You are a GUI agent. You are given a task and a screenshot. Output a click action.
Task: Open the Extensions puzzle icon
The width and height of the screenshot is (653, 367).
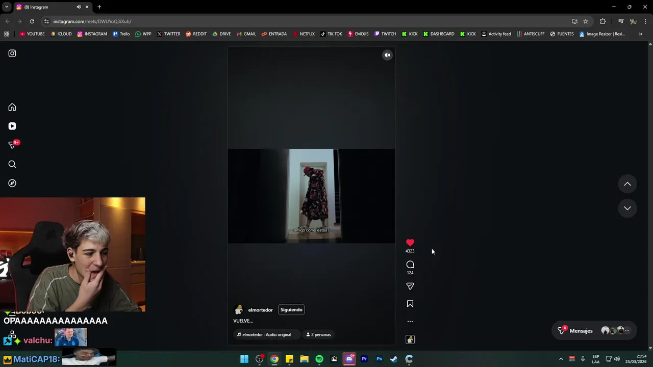(x=603, y=21)
